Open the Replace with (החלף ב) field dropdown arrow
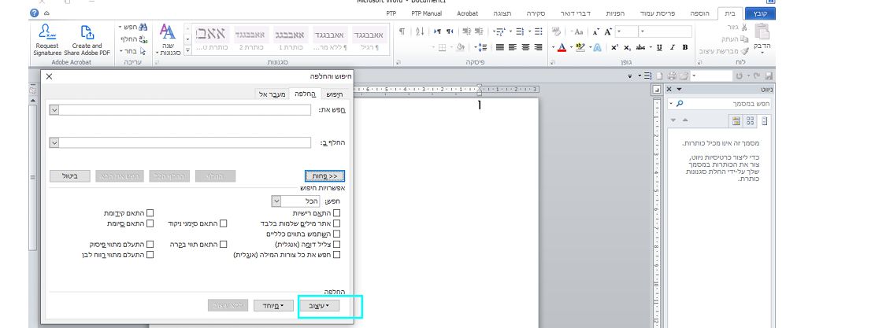This screenshot has height=328, width=875. (x=54, y=142)
